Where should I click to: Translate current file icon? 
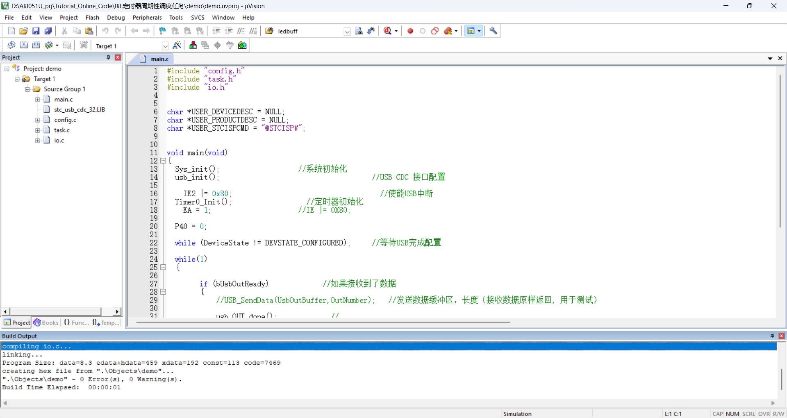point(11,45)
